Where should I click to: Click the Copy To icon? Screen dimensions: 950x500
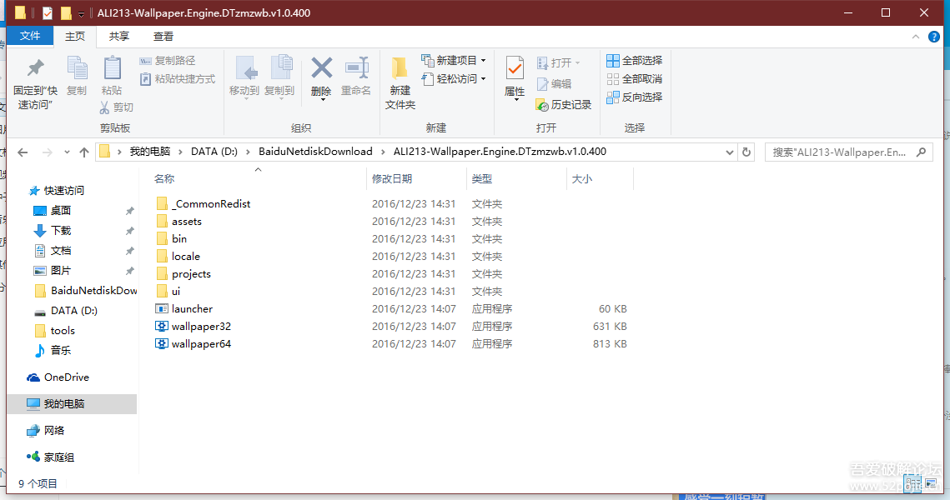coord(280,67)
